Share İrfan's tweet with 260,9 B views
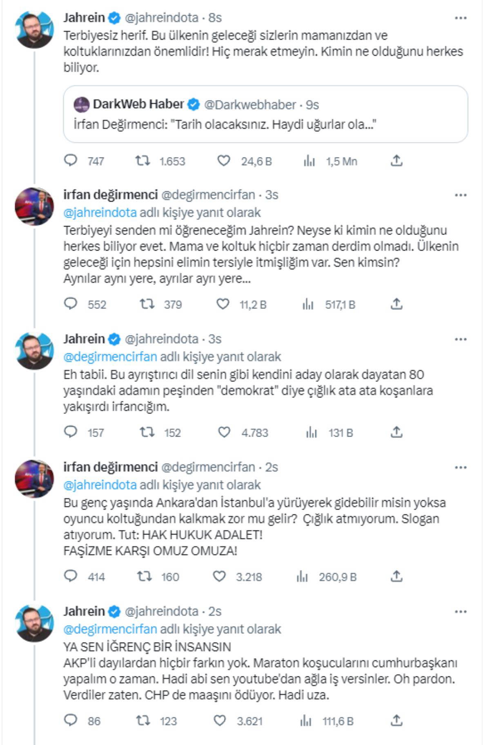Viewport: 490px width, 745px height. [x=396, y=576]
